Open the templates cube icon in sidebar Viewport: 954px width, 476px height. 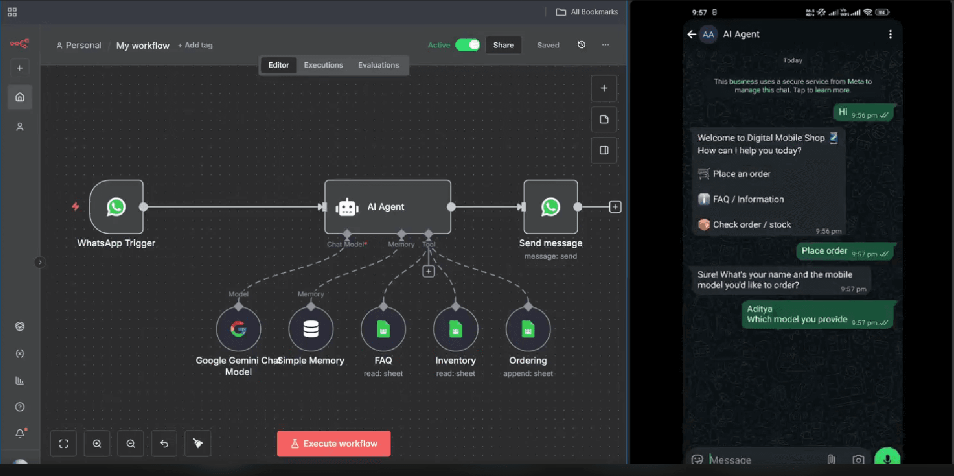point(20,326)
